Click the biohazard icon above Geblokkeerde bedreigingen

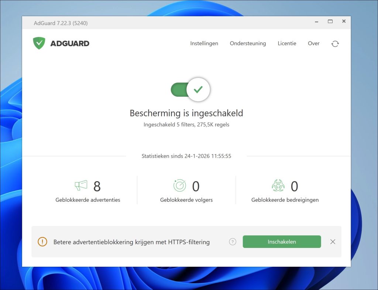(278, 186)
